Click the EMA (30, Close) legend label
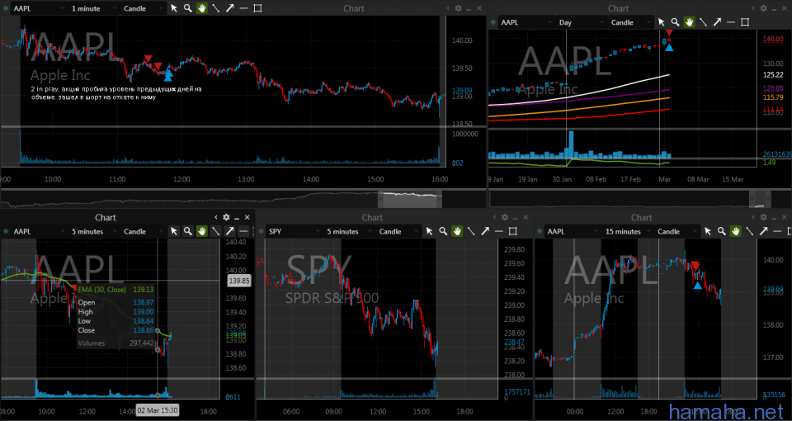This screenshot has width=792, height=421. point(104,290)
